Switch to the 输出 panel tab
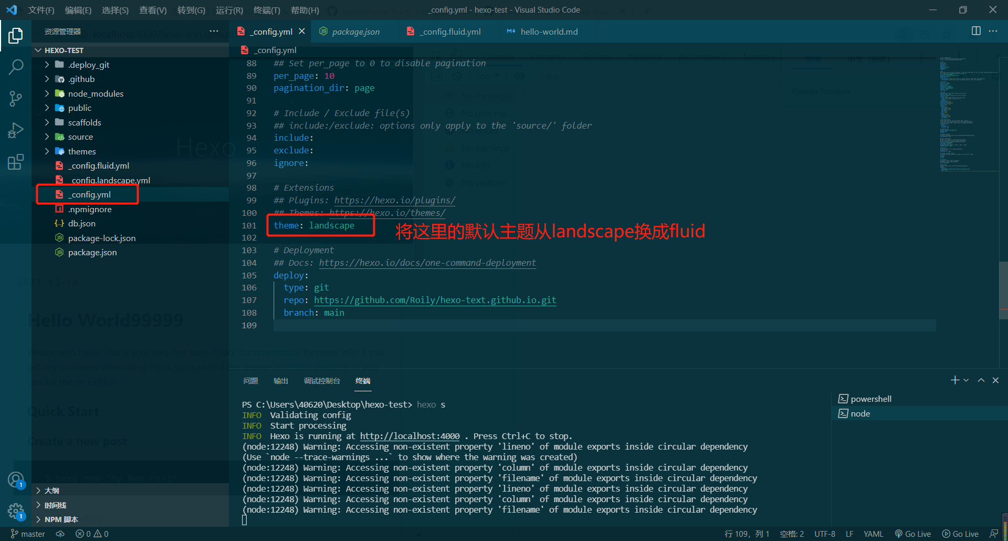Screen dimensions: 1008x541 coord(281,381)
